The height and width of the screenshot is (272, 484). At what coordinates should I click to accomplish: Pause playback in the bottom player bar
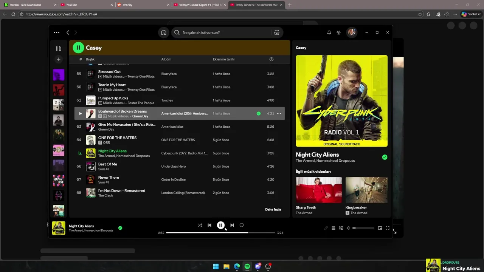(x=221, y=225)
